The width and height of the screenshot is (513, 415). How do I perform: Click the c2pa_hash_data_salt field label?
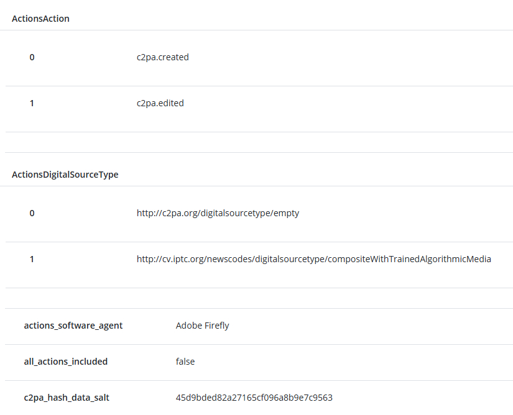coord(67,398)
